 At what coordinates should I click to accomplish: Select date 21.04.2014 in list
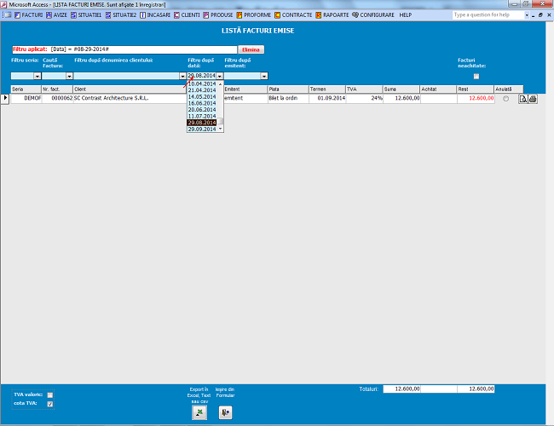202,90
